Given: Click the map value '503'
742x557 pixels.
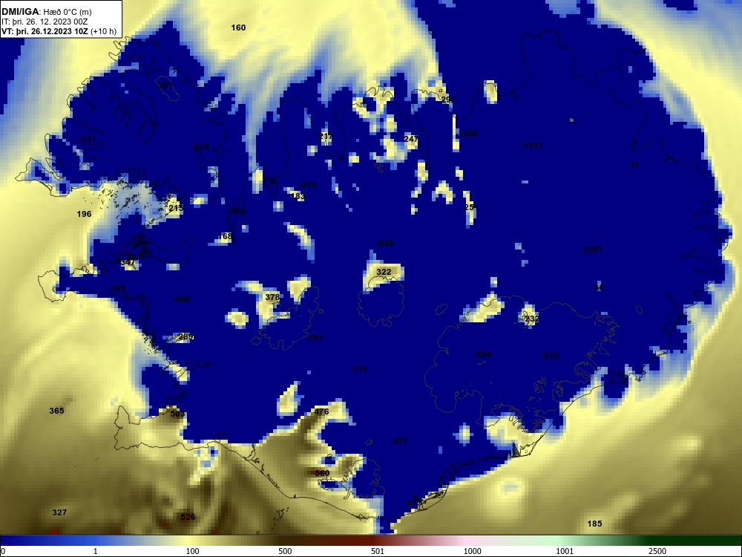Looking at the screenshot, I should 177,414.
